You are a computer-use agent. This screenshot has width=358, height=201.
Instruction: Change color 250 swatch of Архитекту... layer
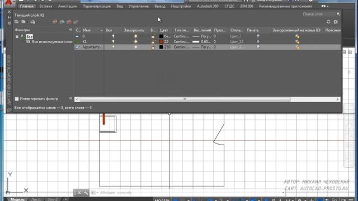(161, 47)
